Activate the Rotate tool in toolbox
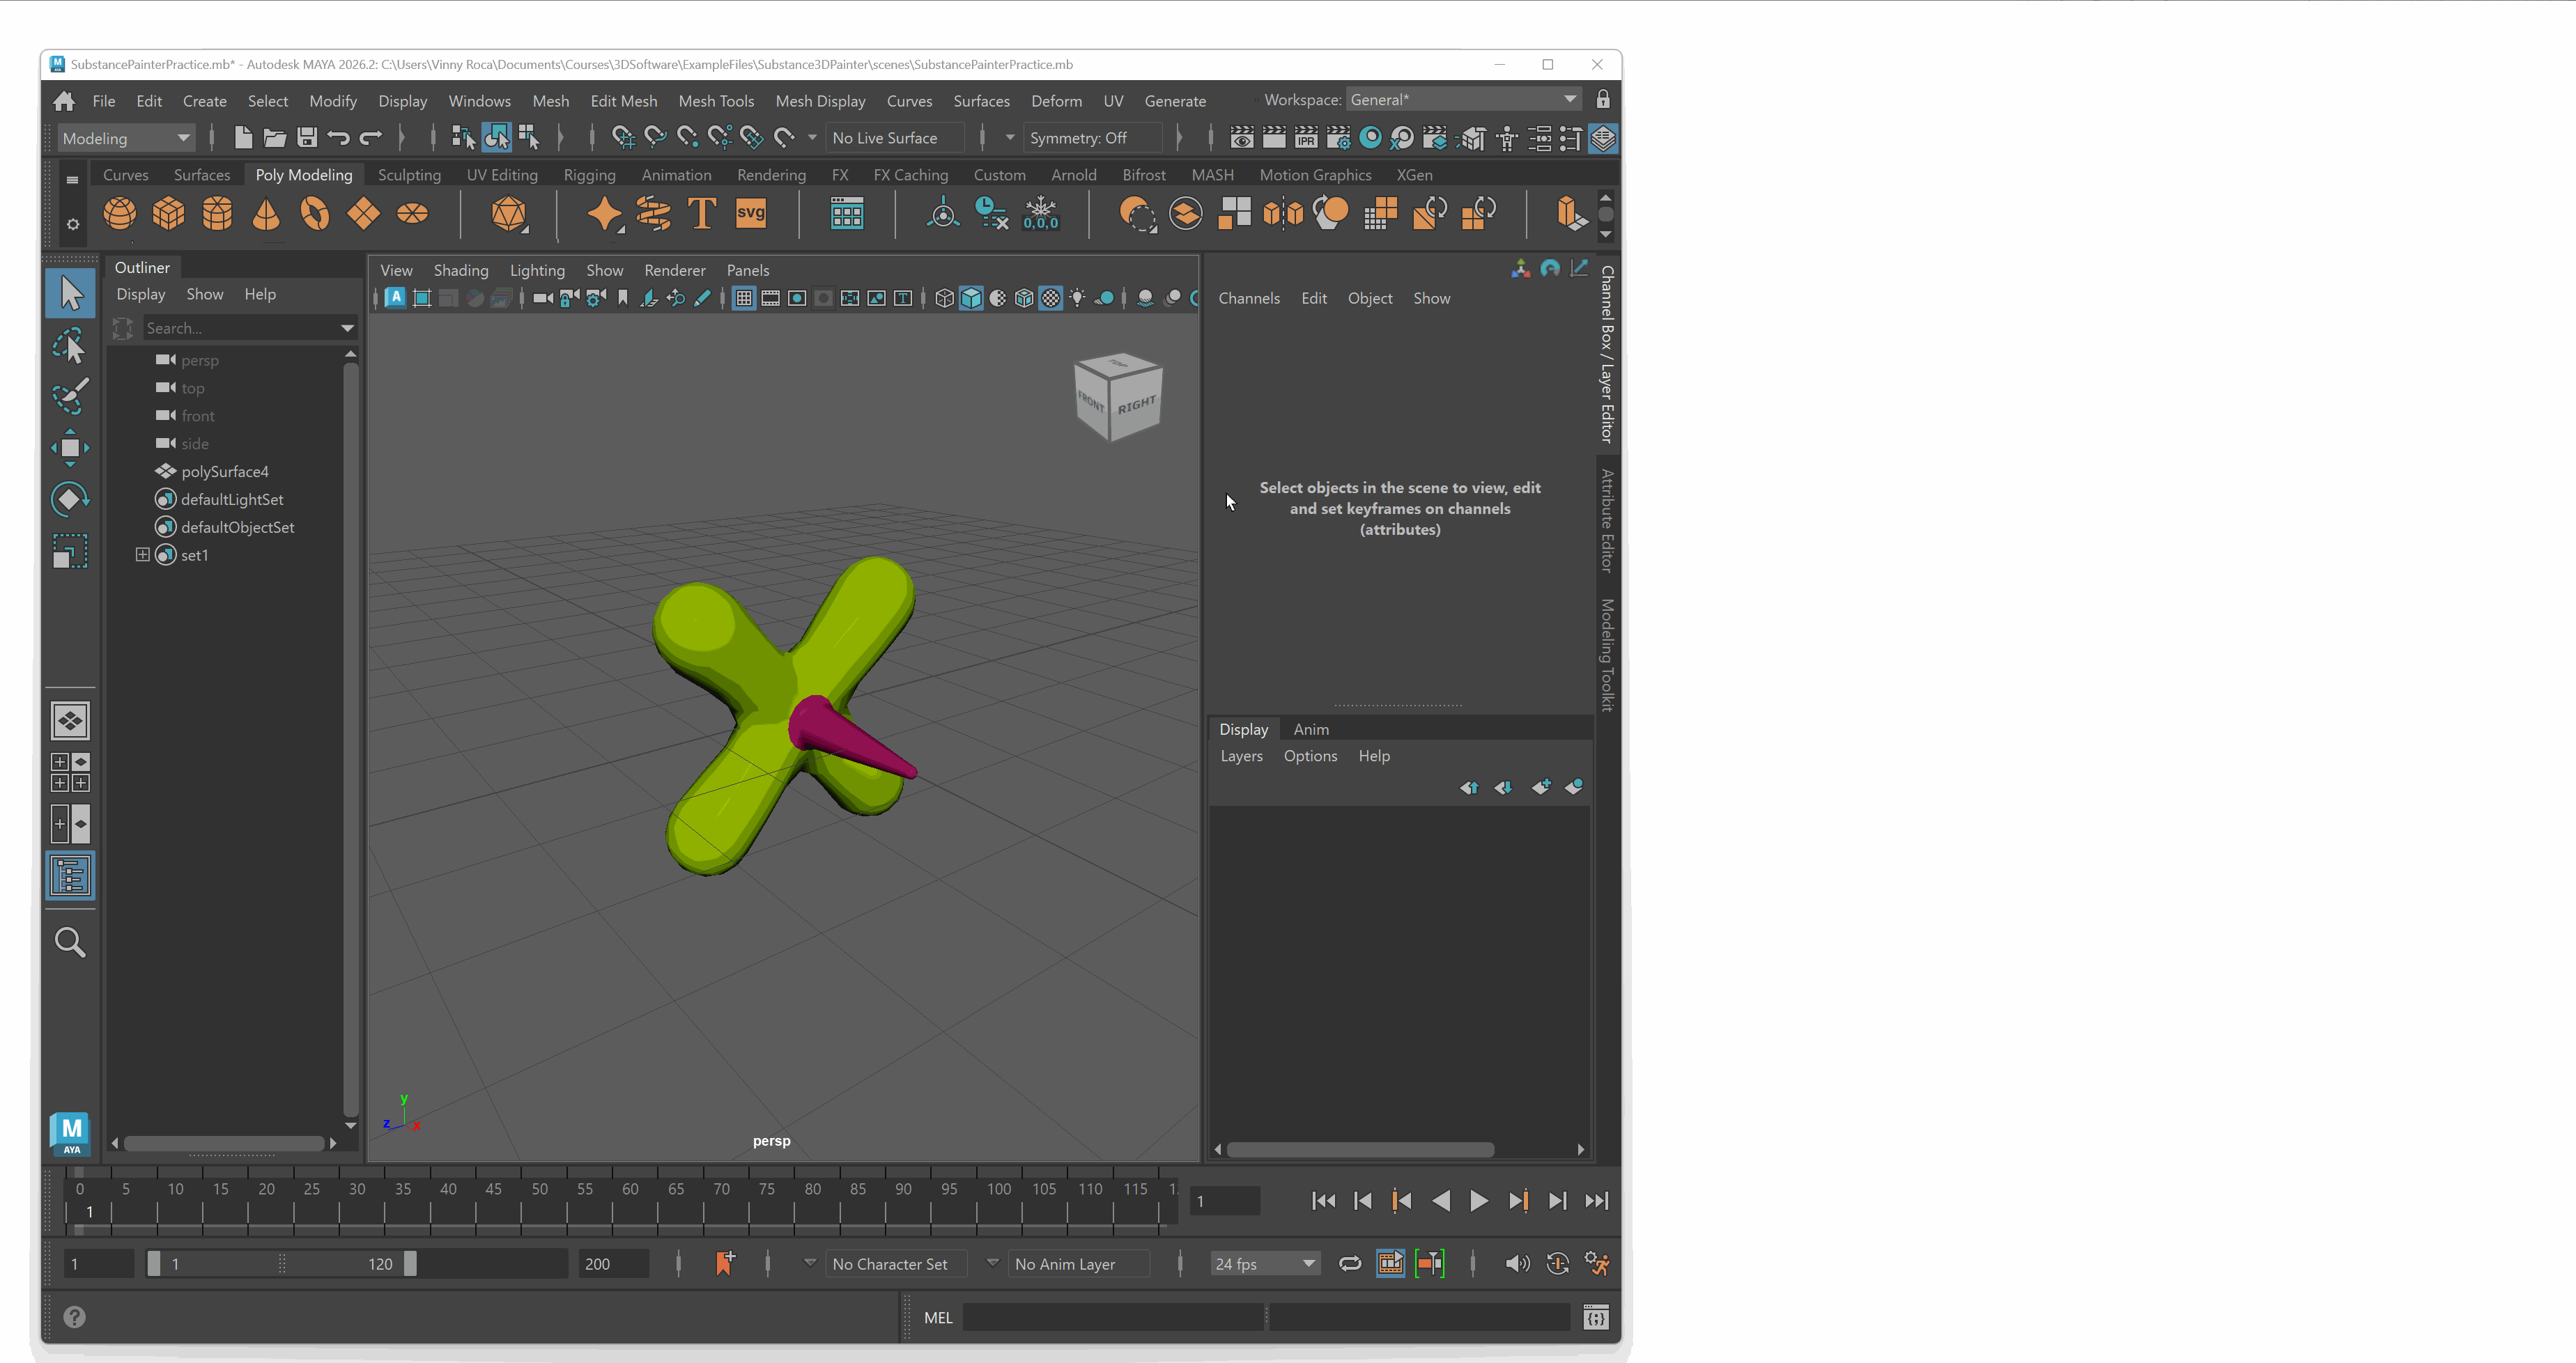The width and height of the screenshot is (2576, 1363). point(70,499)
